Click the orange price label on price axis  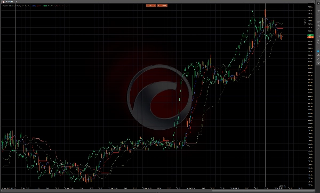pyautogui.click(x=310, y=37)
